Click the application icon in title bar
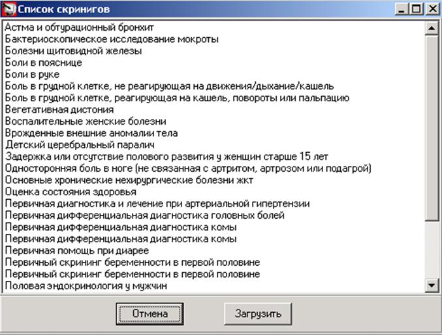 click(9, 9)
